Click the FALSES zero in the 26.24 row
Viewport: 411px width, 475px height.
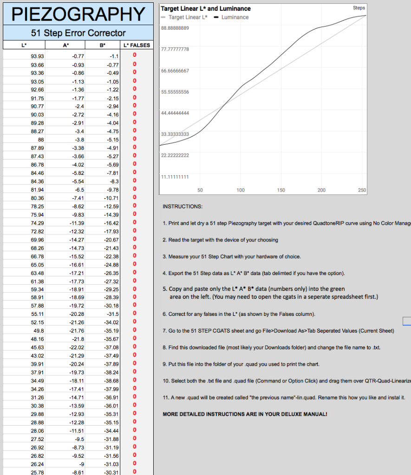(x=135, y=463)
